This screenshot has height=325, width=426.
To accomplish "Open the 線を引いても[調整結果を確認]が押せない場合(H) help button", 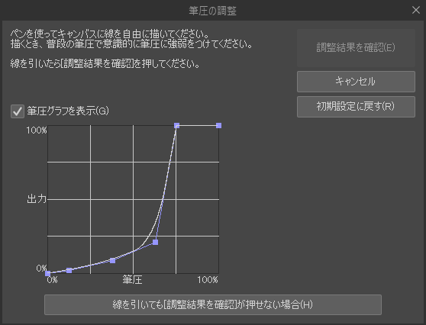I will click(x=213, y=304).
